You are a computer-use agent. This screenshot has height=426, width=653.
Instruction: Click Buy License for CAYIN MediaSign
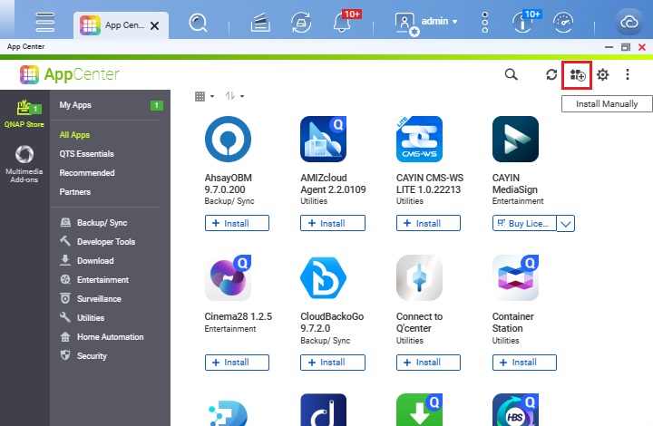[524, 223]
